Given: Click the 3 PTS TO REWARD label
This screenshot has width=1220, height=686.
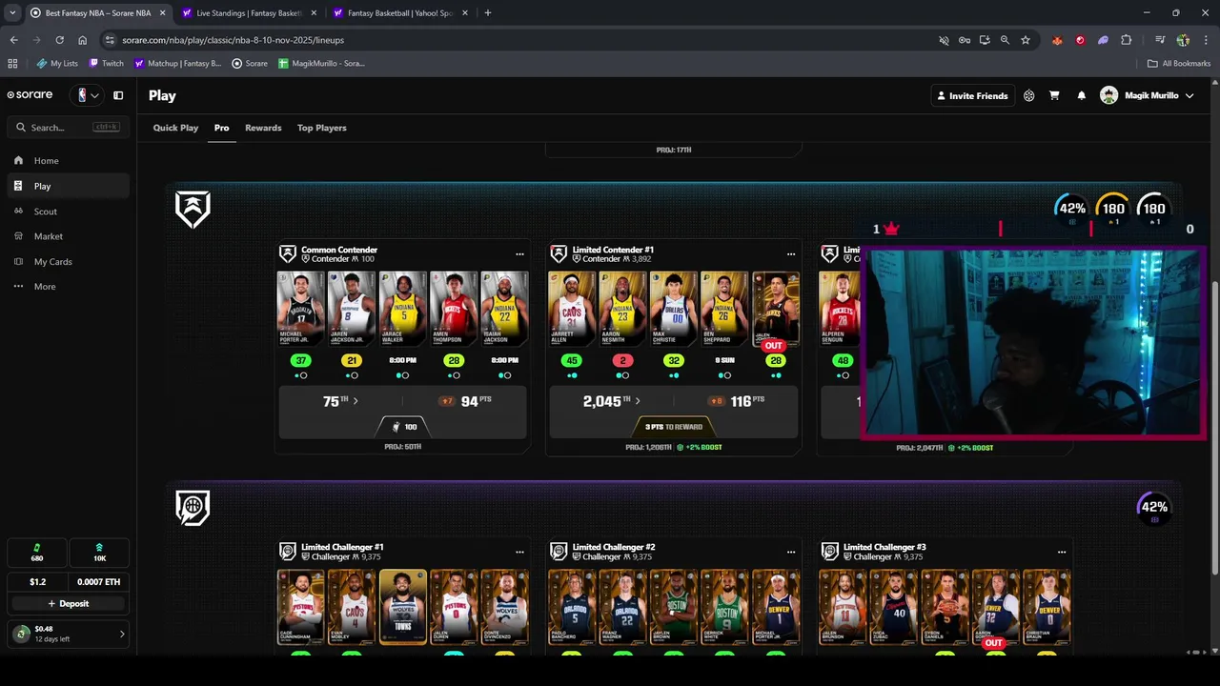Looking at the screenshot, I should 673,427.
